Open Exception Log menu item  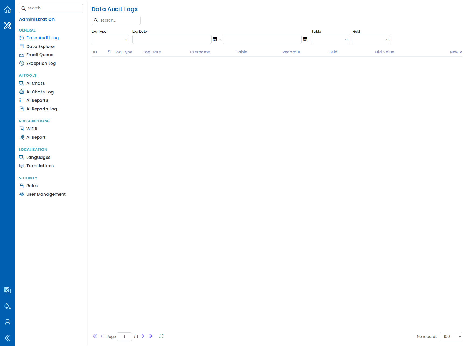pyautogui.click(x=41, y=63)
